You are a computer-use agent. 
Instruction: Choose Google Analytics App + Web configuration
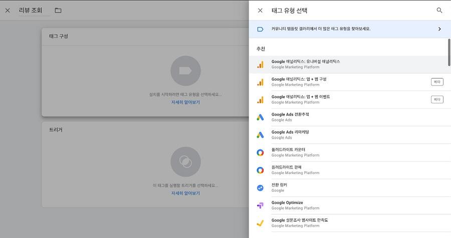(x=350, y=82)
